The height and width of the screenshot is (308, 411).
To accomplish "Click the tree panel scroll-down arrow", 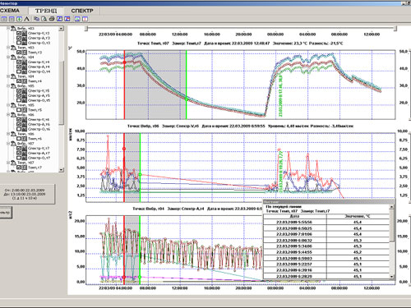I will pos(62,170).
